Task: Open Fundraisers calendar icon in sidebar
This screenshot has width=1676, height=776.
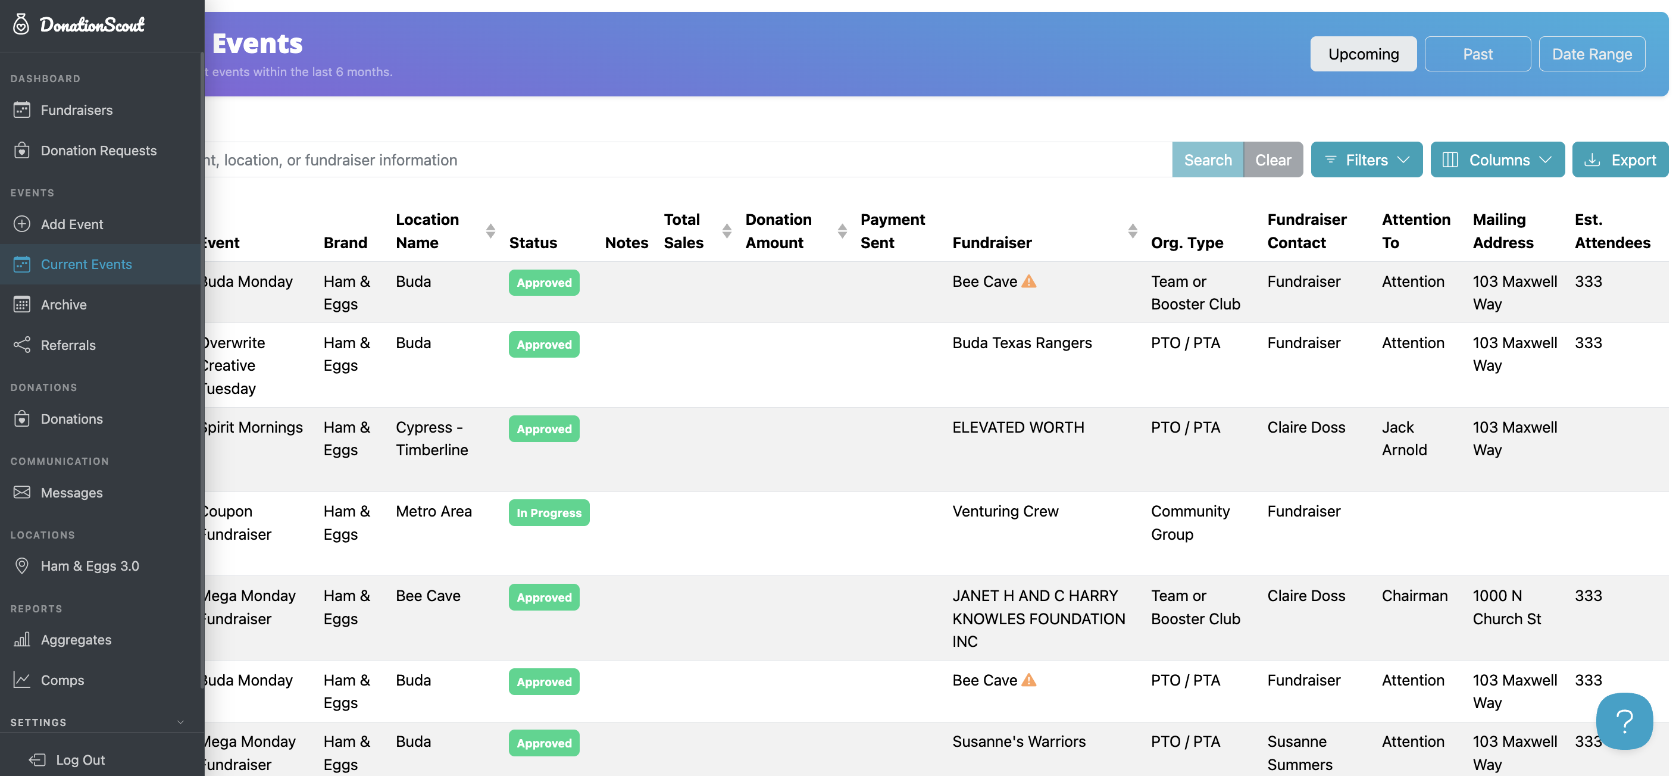Action: 21,110
